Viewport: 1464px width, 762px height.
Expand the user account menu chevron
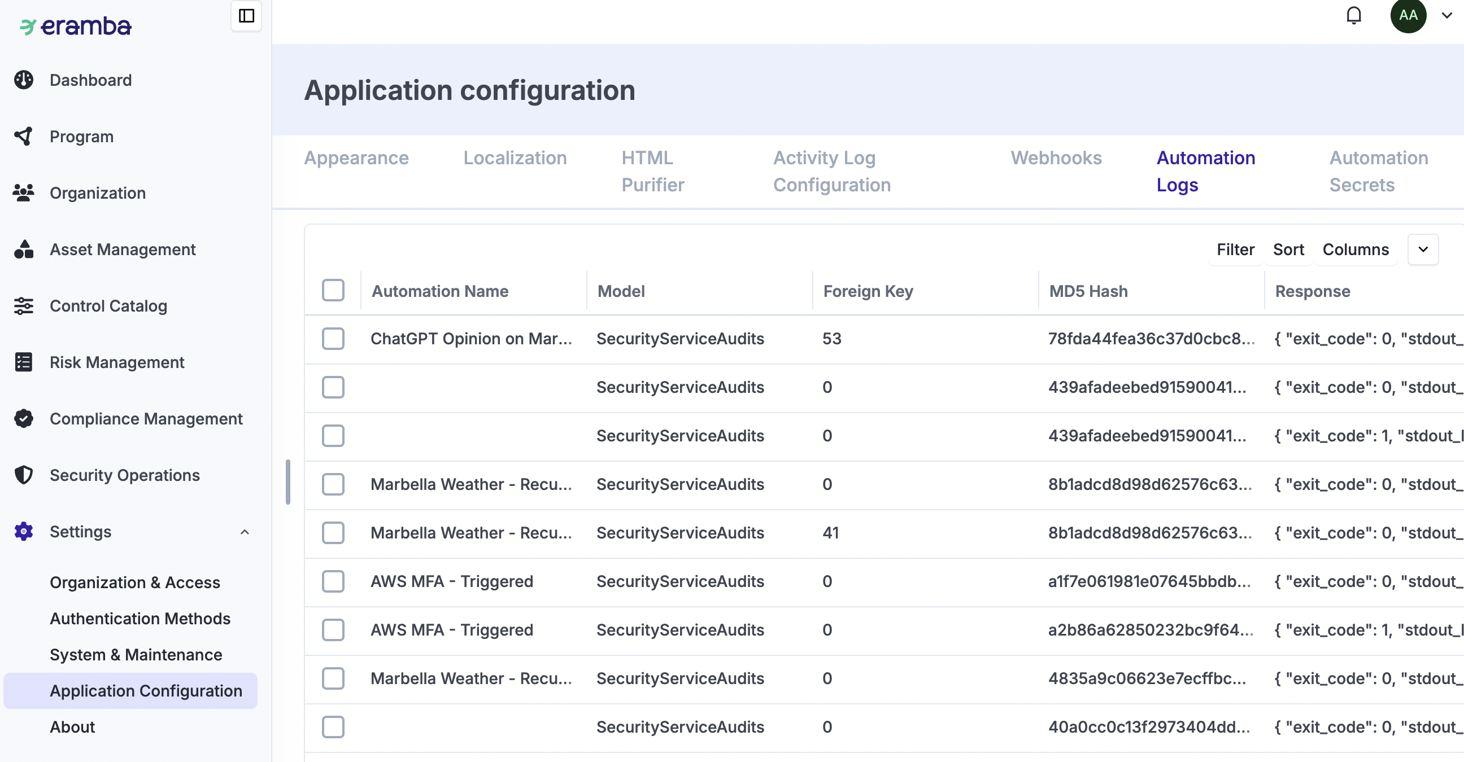tap(1447, 16)
